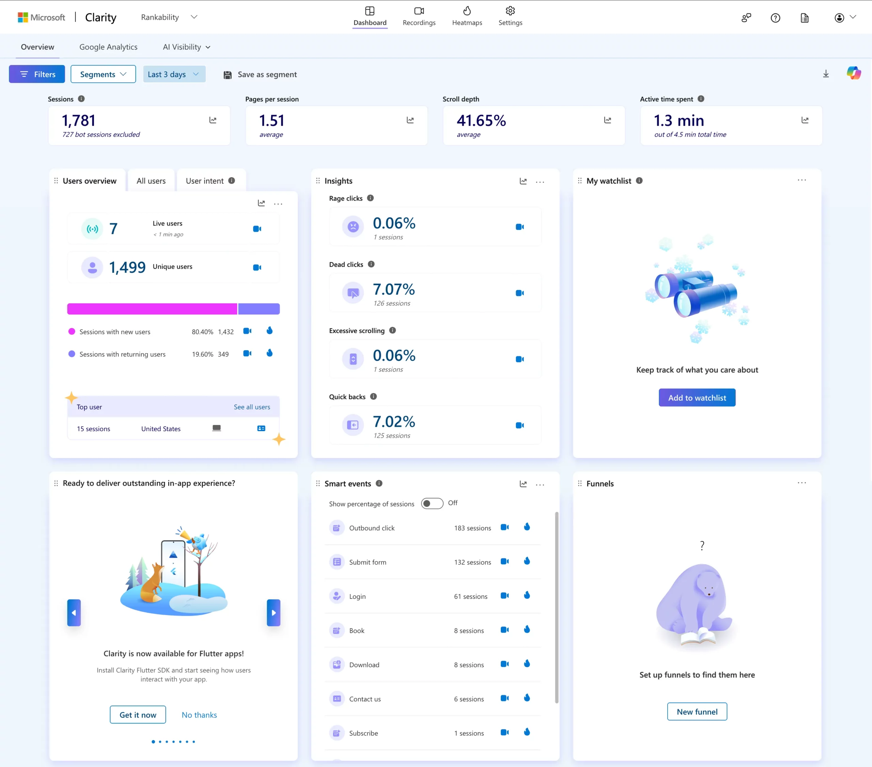872x767 pixels.
Task: Open the See all users link
Action: 252,407
